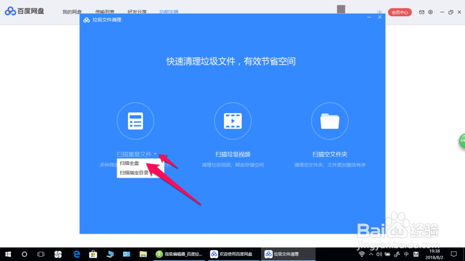Click the 百度网盘 logo
This screenshot has height=261, width=465.
click(x=24, y=11)
